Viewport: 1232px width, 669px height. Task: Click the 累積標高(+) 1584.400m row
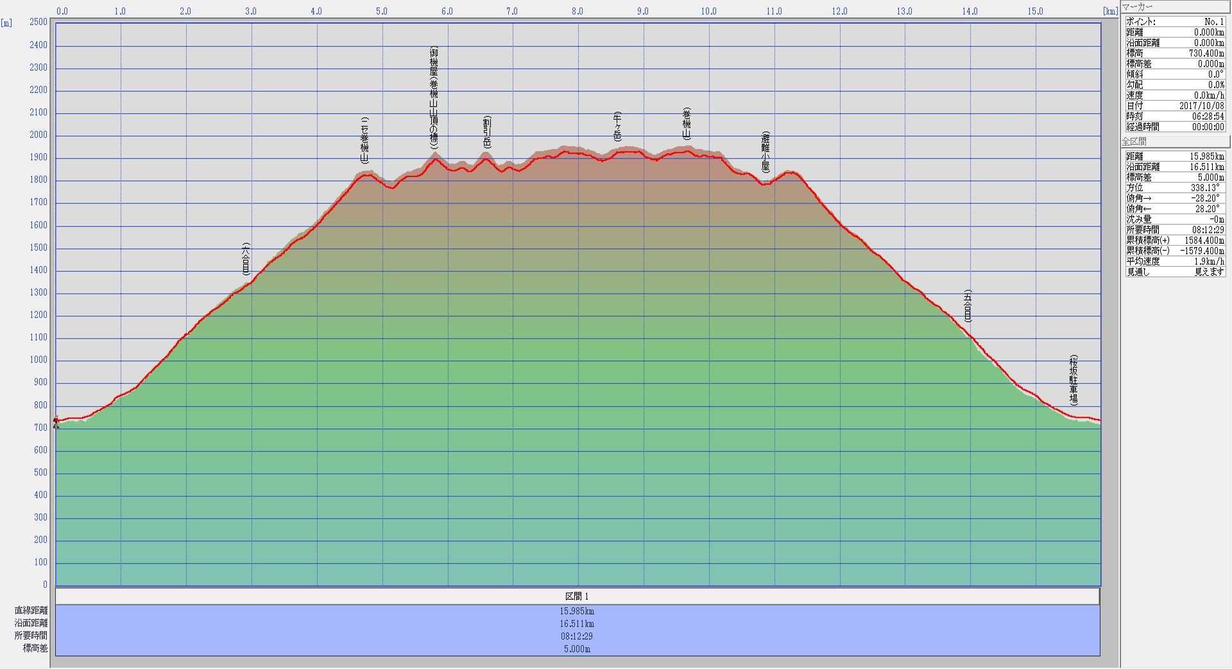pos(1174,241)
